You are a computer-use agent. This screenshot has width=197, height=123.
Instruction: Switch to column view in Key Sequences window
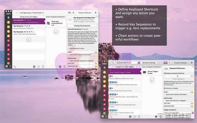pos(69,13)
